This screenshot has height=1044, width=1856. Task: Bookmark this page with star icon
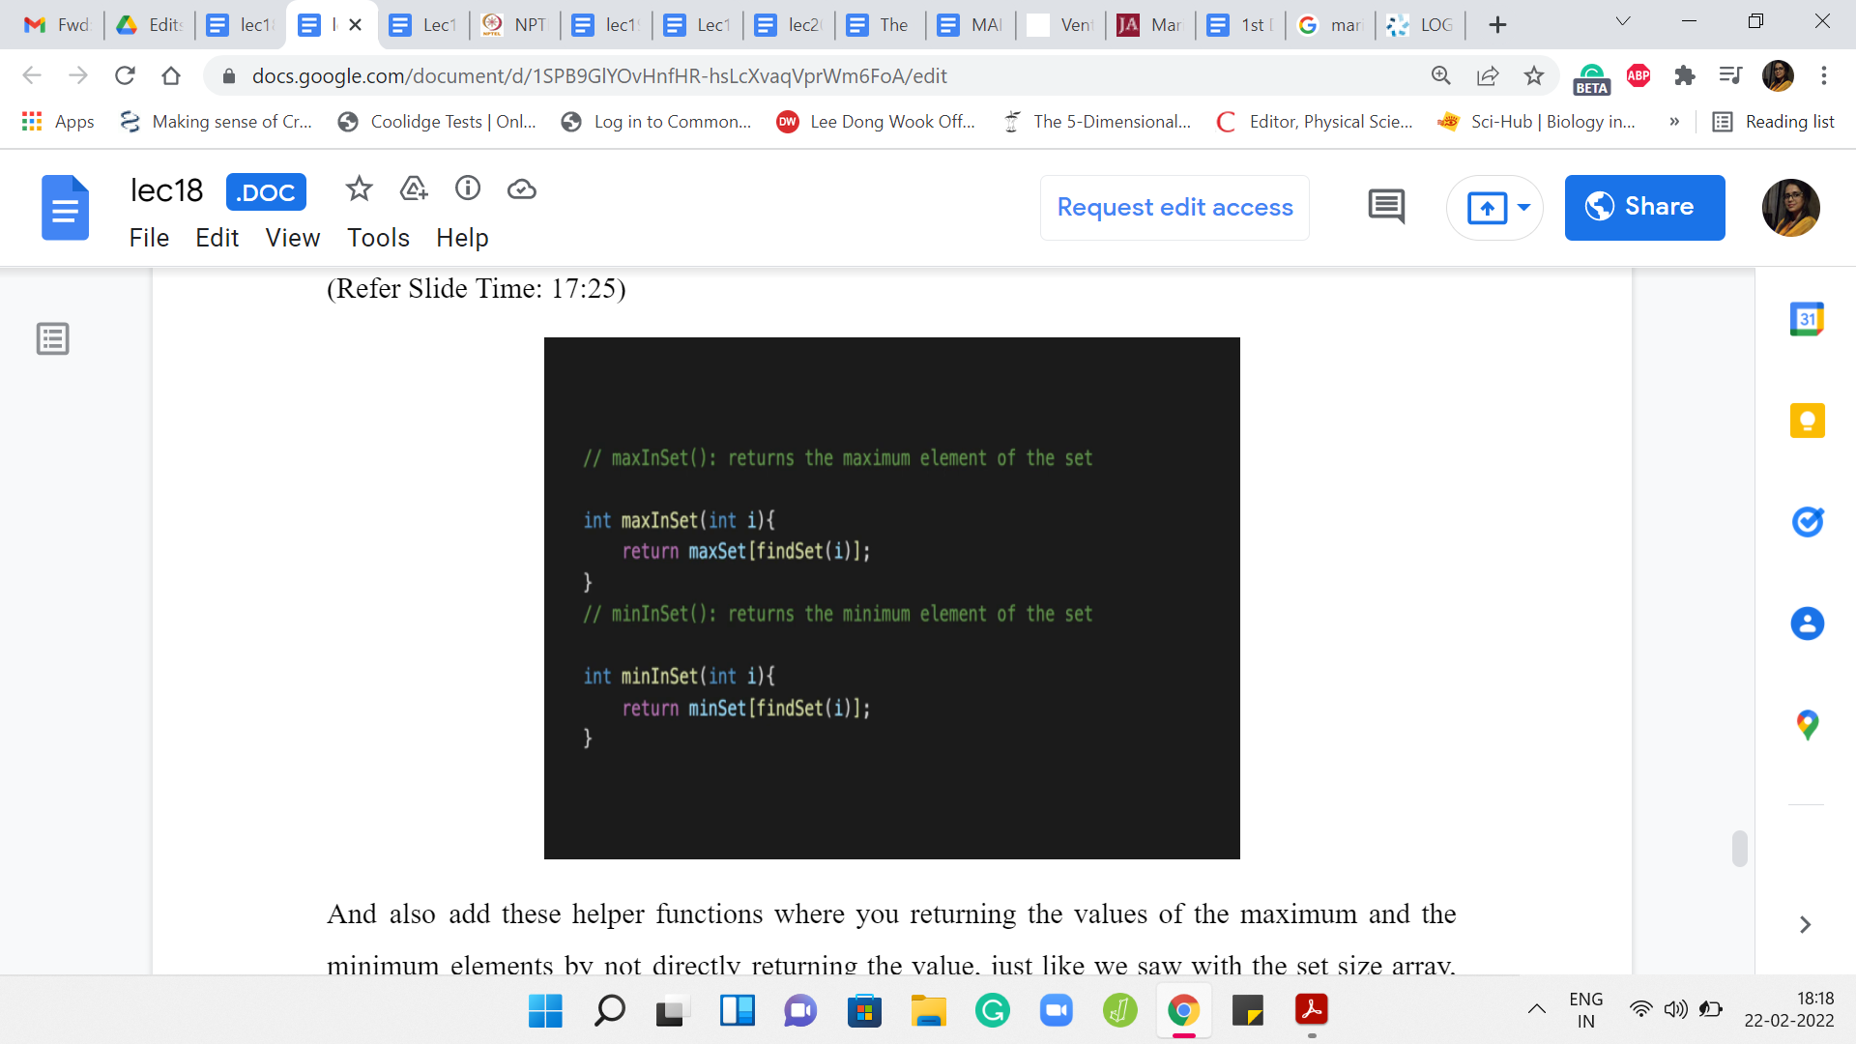click(x=1534, y=75)
